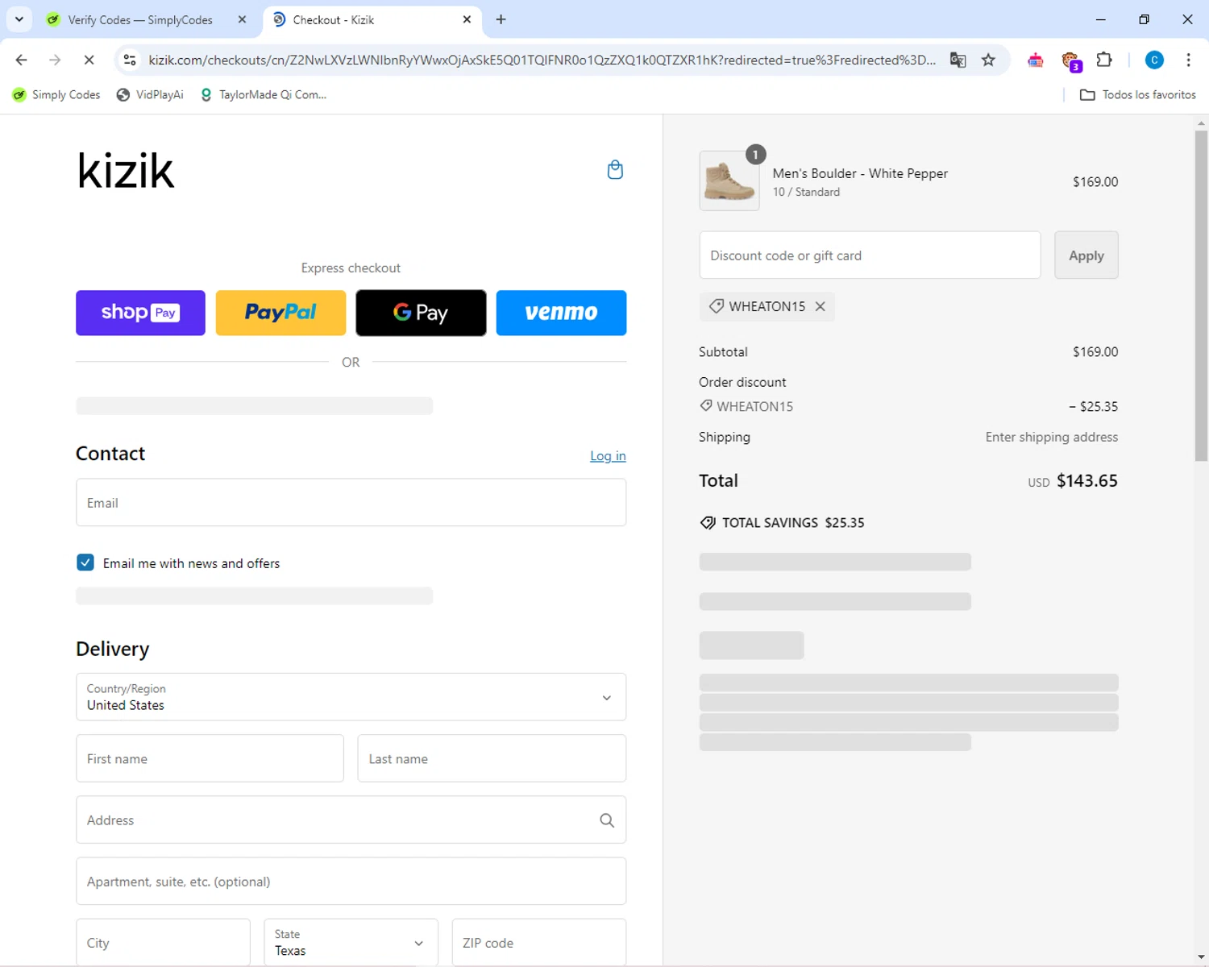Click the total amount $143.65
1209x967 pixels.
pos(1086,481)
